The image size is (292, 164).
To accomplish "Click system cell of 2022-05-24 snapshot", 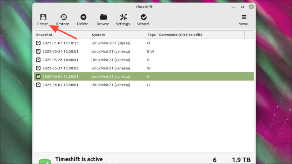I will click(x=111, y=51).
